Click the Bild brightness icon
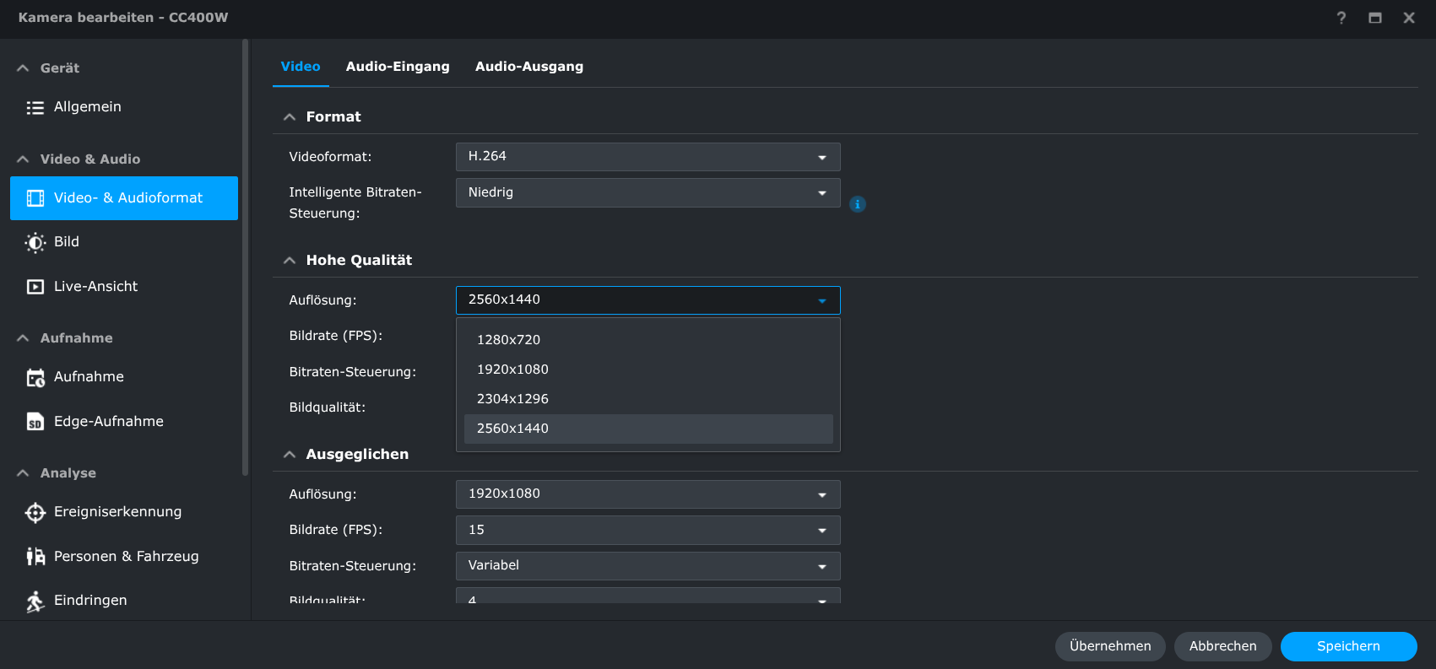This screenshot has width=1436, height=669. point(35,242)
